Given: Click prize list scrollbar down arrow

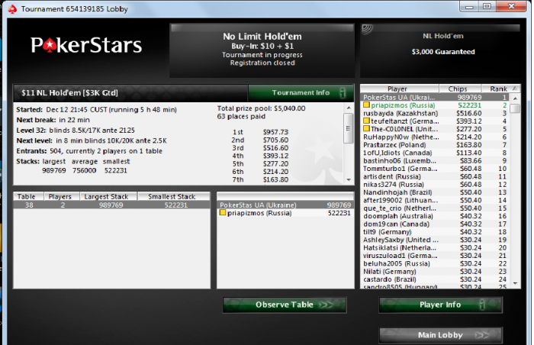Looking at the screenshot, I should pyautogui.click(x=349, y=179).
